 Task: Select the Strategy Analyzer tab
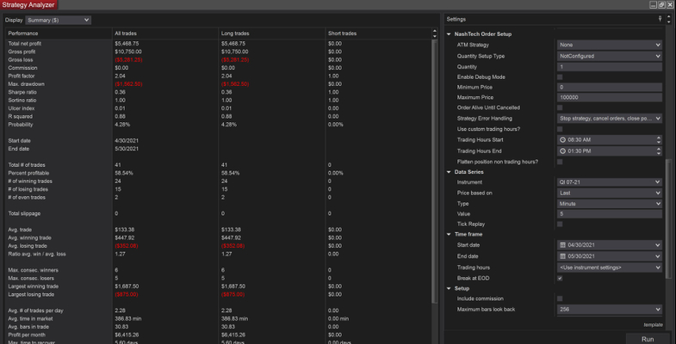point(28,5)
